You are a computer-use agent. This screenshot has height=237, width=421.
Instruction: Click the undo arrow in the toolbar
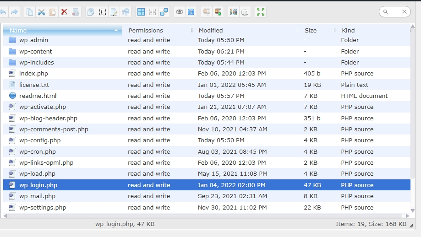[3, 12]
